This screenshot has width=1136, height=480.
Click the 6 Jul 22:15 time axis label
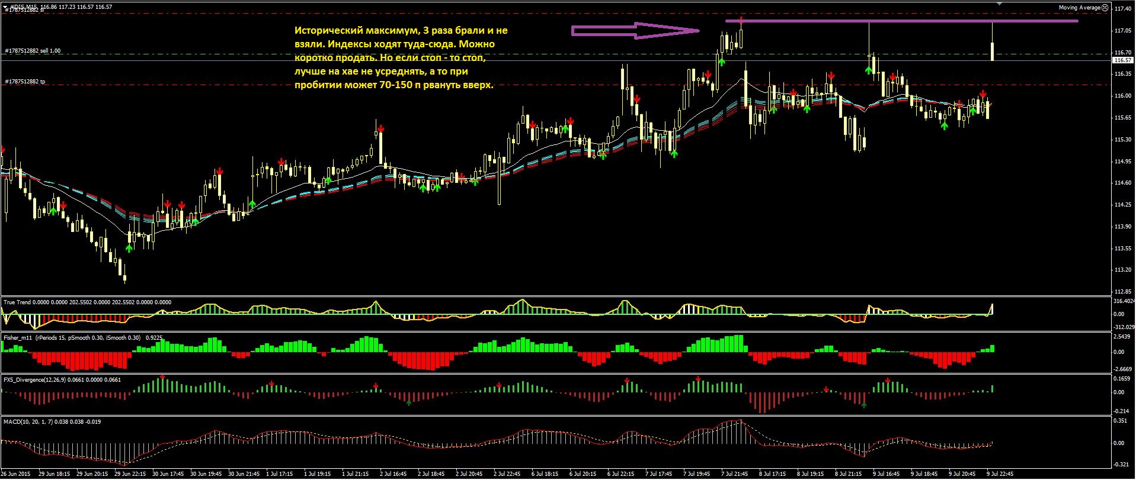click(620, 474)
